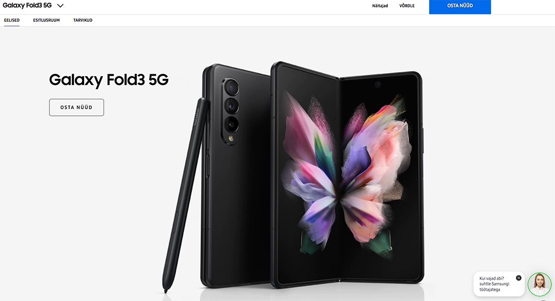Close the Samsung help chat bubble

pyautogui.click(x=518, y=278)
